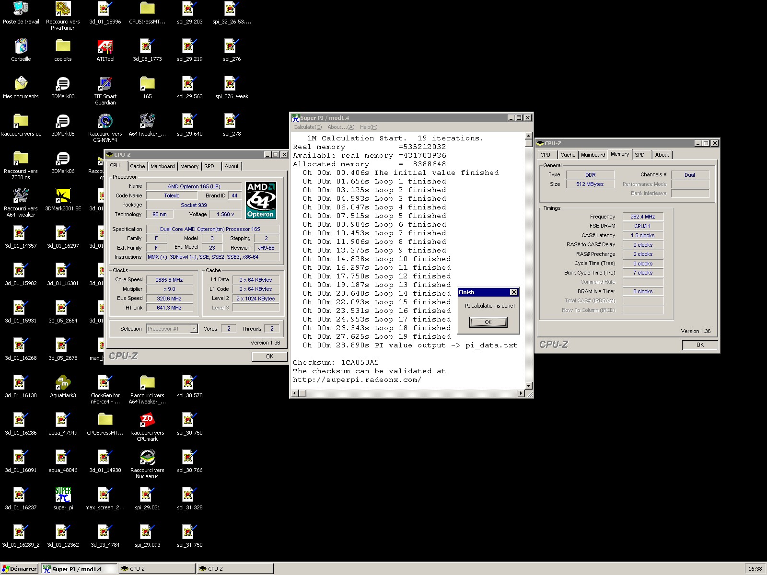Open the folder named 165
The image size is (767, 575).
(147, 88)
